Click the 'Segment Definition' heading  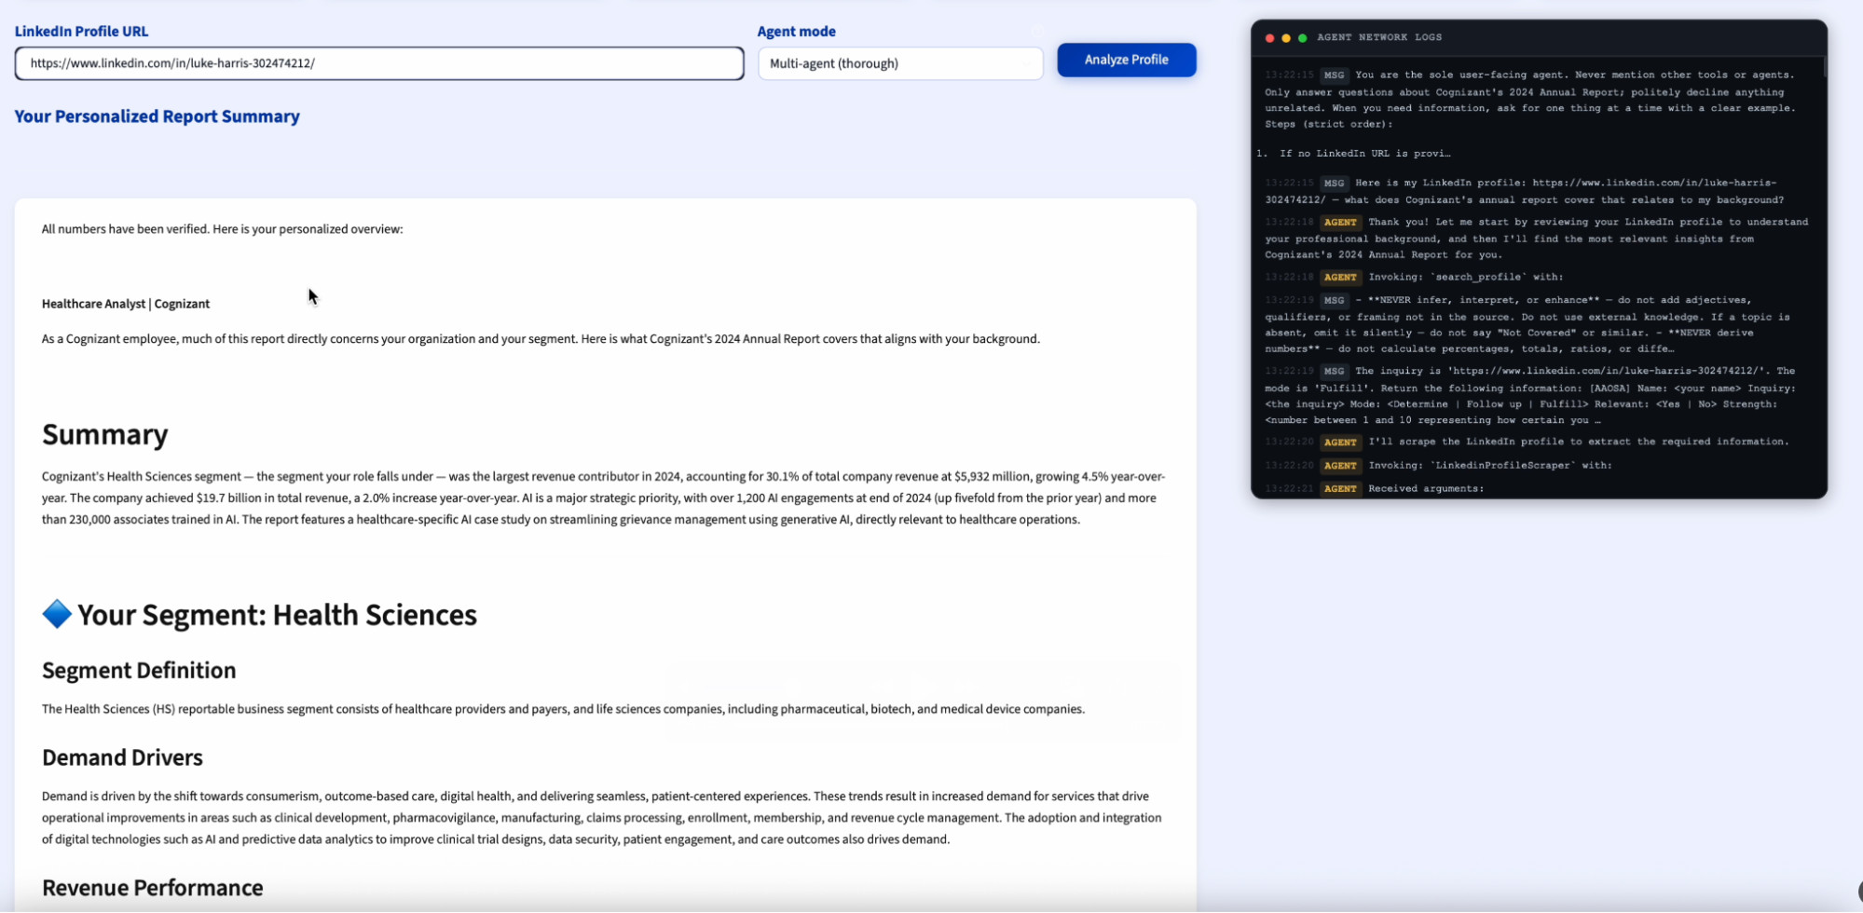click(x=139, y=670)
